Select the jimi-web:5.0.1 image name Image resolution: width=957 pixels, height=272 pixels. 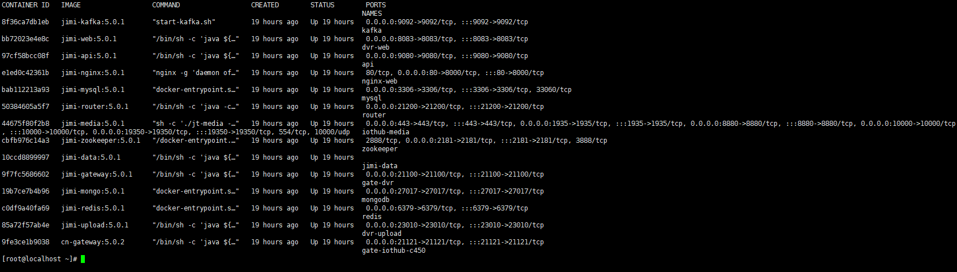(89, 39)
